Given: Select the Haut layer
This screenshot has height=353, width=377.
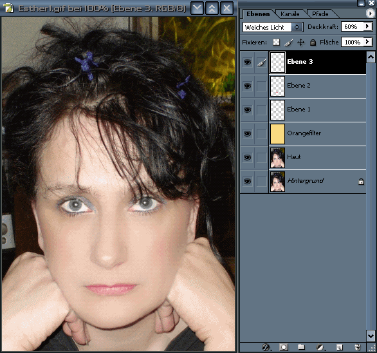Looking at the screenshot, I should tap(317, 157).
